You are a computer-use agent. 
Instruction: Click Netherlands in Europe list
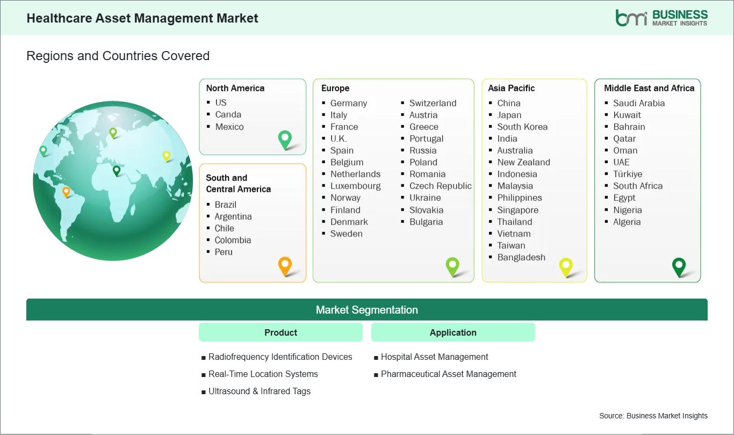(355, 174)
